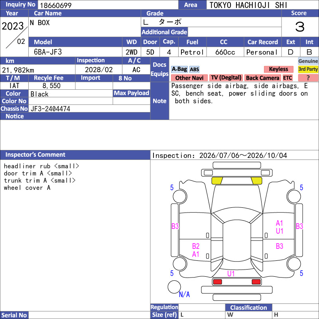Click the passenger airbag note text
The width and height of the screenshot is (319, 319).
[240, 93]
